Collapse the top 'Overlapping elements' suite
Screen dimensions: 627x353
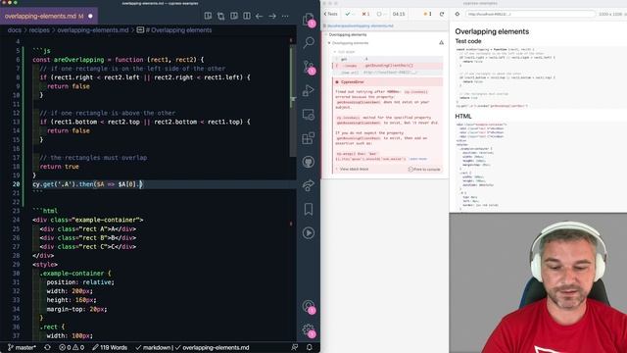pos(347,35)
